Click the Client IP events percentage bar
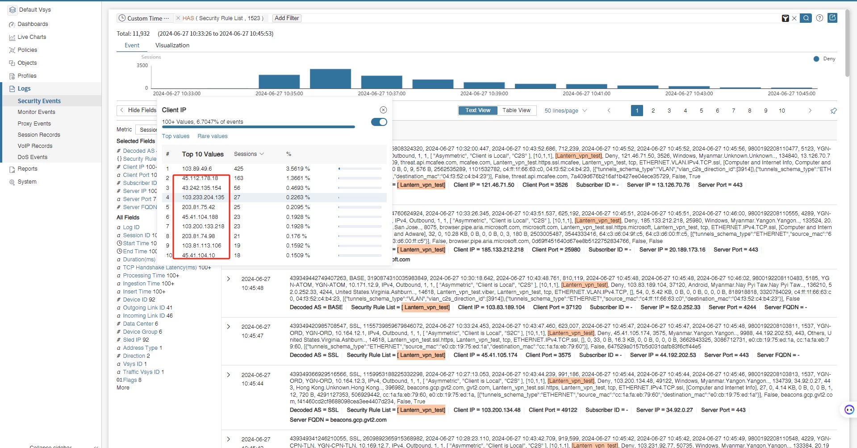Viewport: 857px width, 448px height. (x=258, y=127)
